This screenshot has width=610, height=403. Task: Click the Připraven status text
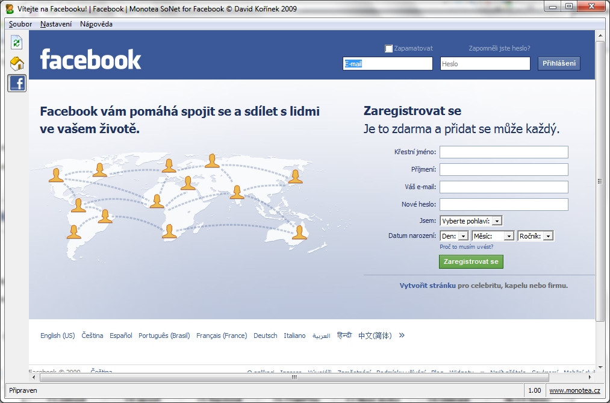point(23,390)
